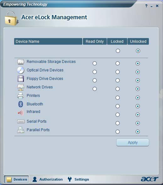The width and height of the screenshot is (163, 185).
Task: Open help with the question mark button
Action: point(146,6)
